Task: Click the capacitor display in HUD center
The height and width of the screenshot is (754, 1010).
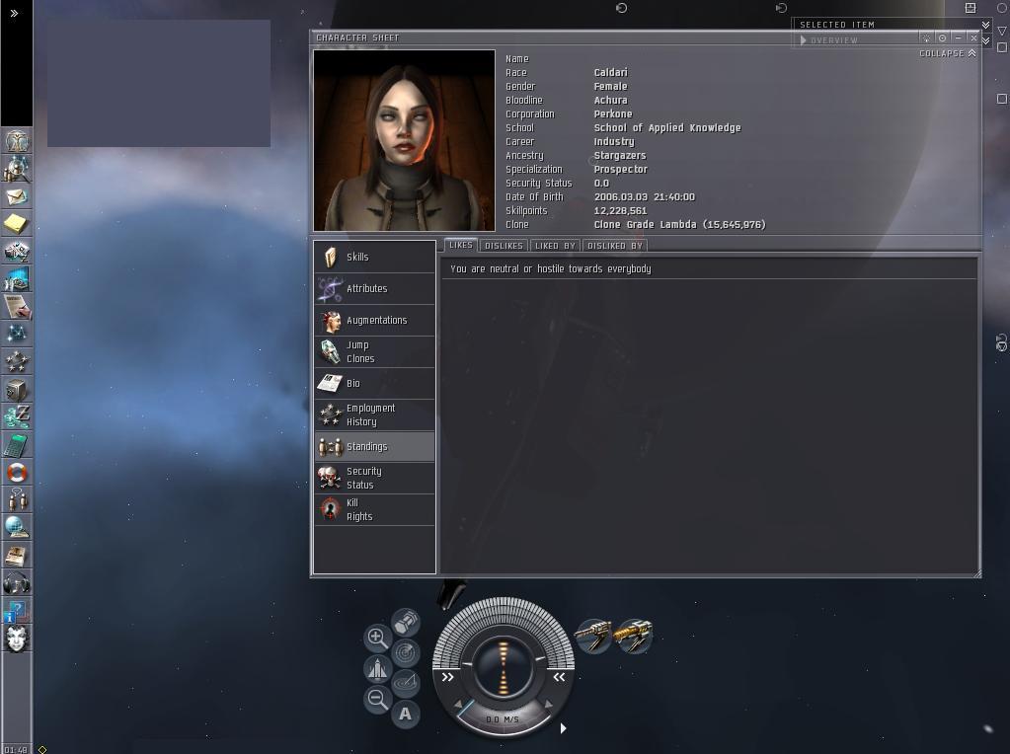Action: pyautogui.click(x=504, y=666)
